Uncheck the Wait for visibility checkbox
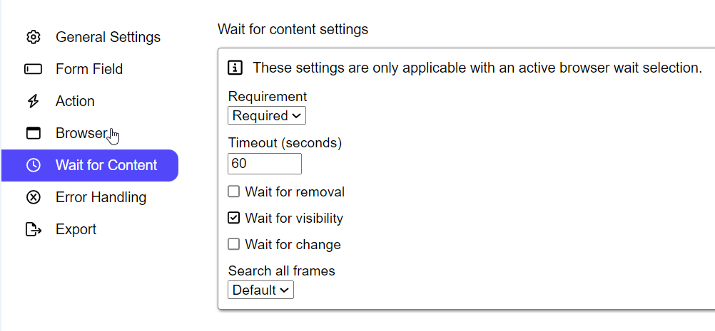The width and height of the screenshot is (715, 331). click(x=233, y=218)
